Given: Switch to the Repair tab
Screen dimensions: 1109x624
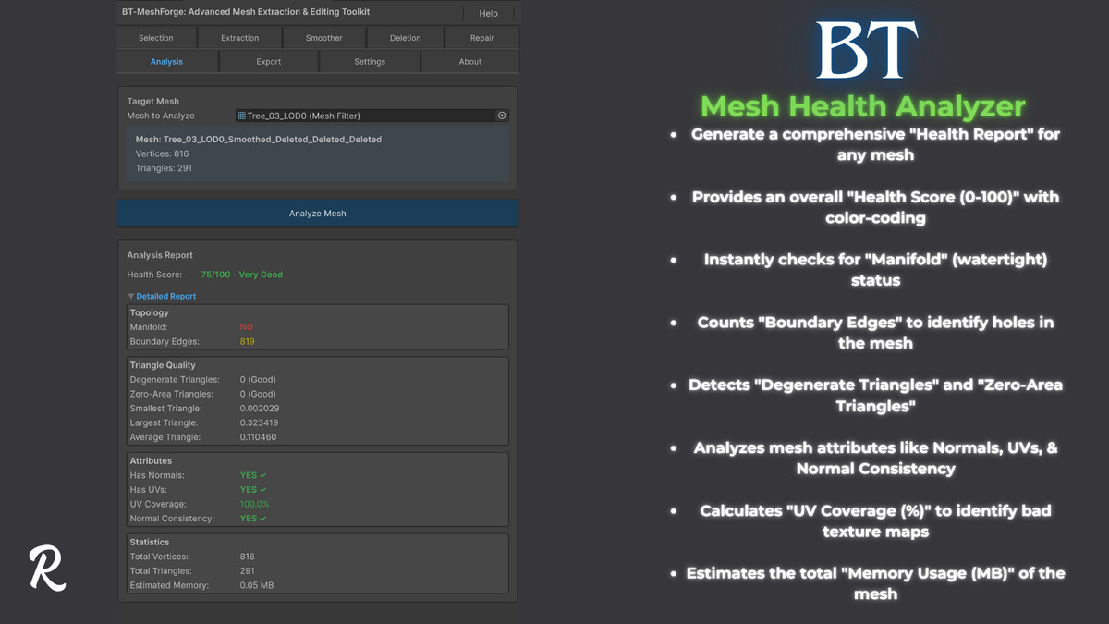Looking at the screenshot, I should tap(481, 38).
